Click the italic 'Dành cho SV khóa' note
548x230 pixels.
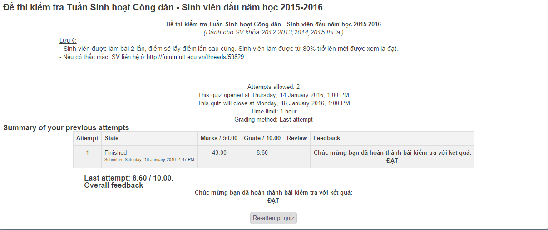pyautogui.click(x=273, y=32)
